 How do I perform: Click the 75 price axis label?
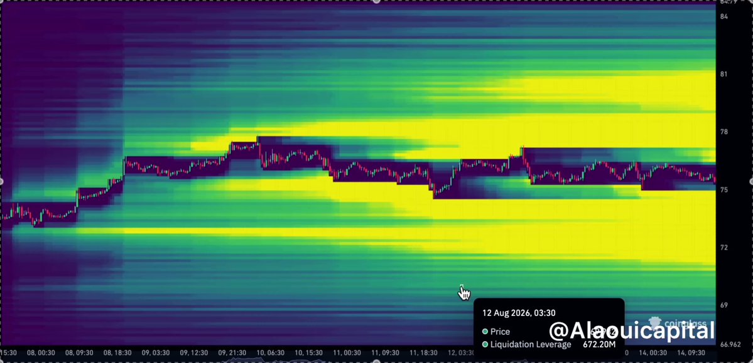point(723,190)
